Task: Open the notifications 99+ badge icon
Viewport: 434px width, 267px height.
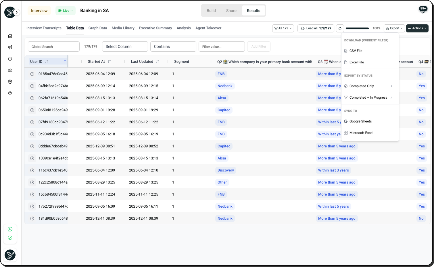Action: [423, 10]
